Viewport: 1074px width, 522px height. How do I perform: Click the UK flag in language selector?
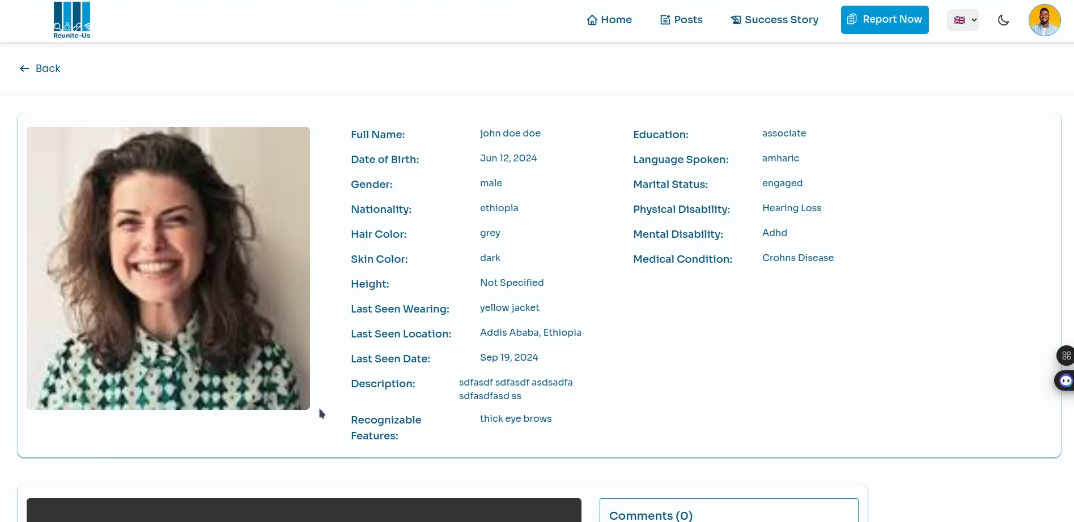pyautogui.click(x=960, y=20)
